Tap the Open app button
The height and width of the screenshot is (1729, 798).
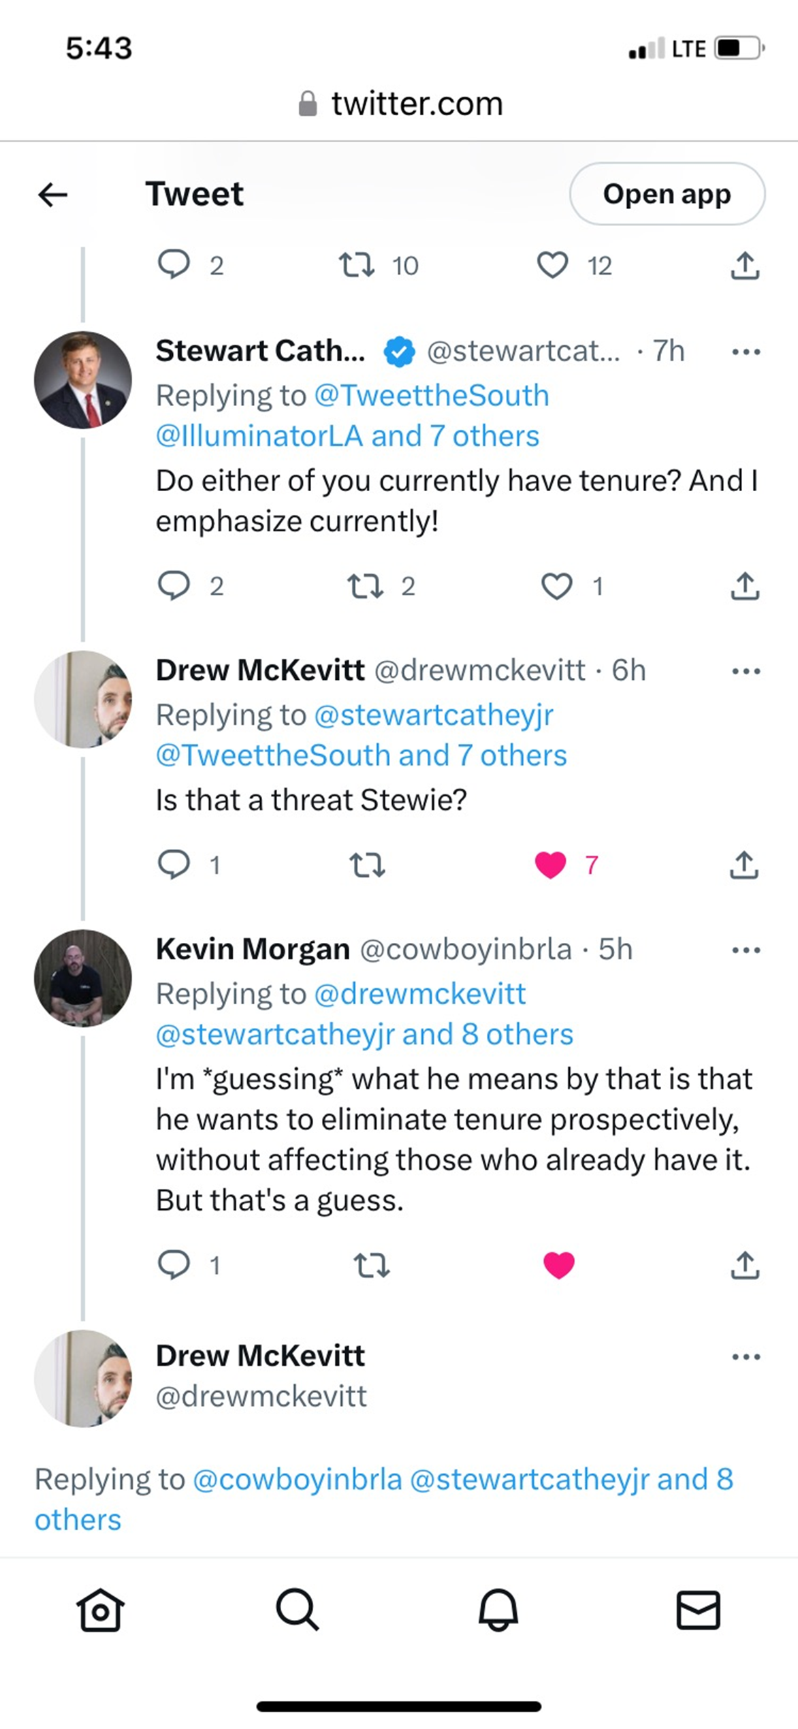[x=667, y=194]
